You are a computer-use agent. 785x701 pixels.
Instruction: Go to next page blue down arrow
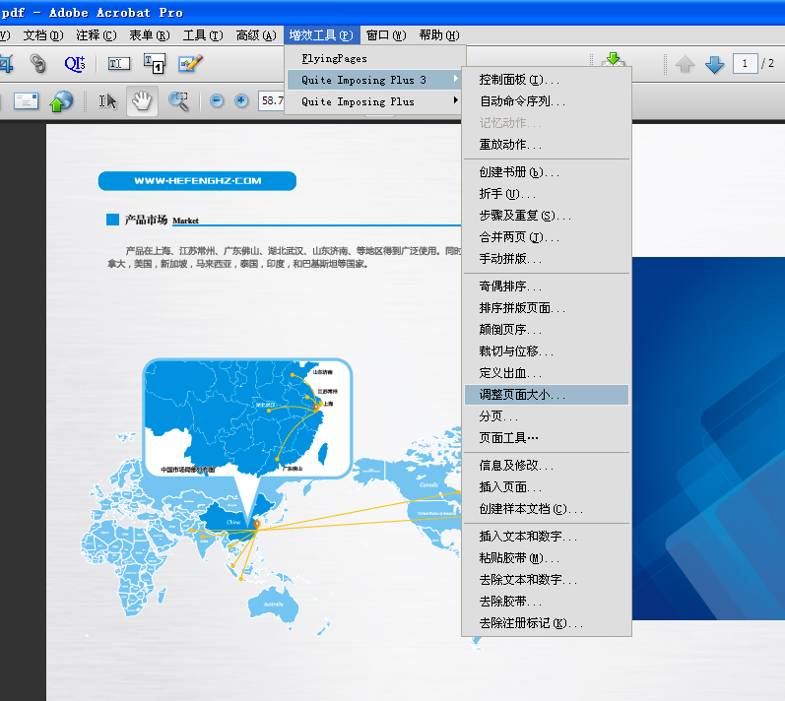click(714, 64)
